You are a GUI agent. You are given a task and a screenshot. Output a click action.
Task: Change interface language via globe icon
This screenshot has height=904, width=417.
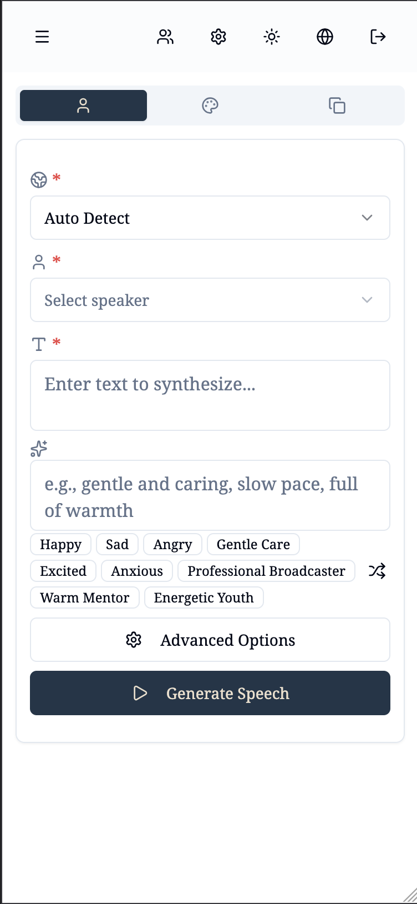click(x=325, y=37)
